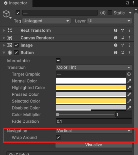Open help for Button component

pos(116,53)
